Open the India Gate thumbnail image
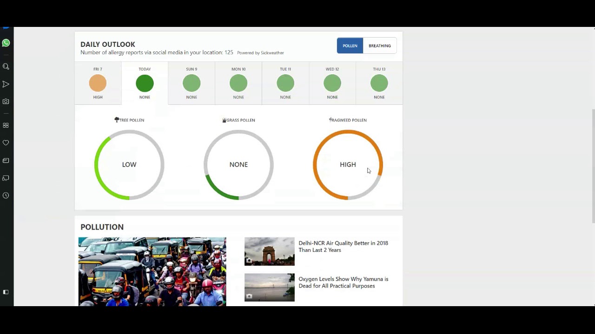This screenshot has width=595, height=334. pyautogui.click(x=270, y=251)
